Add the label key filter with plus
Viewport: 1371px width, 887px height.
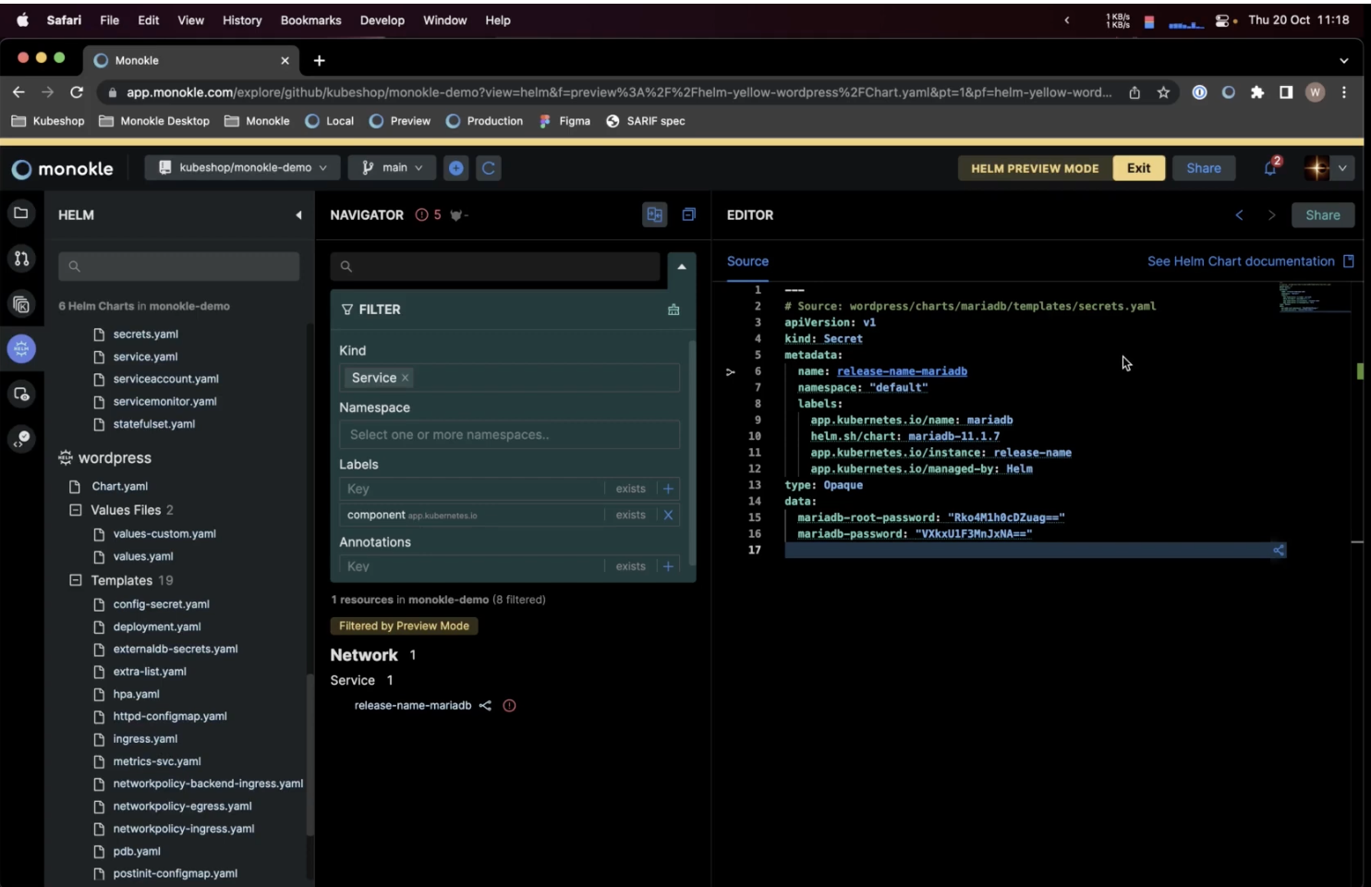coord(668,489)
